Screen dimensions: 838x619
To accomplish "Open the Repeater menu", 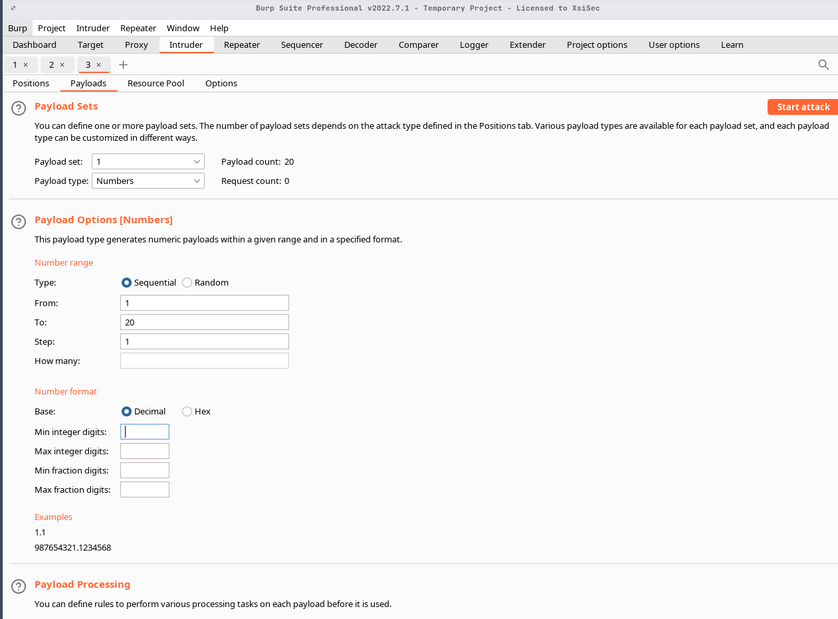I will pyautogui.click(x=138, y=28).
